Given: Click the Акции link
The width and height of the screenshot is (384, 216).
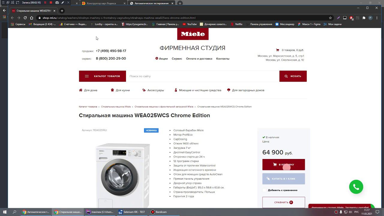Looking at the screenshot, I should (161, 58).
